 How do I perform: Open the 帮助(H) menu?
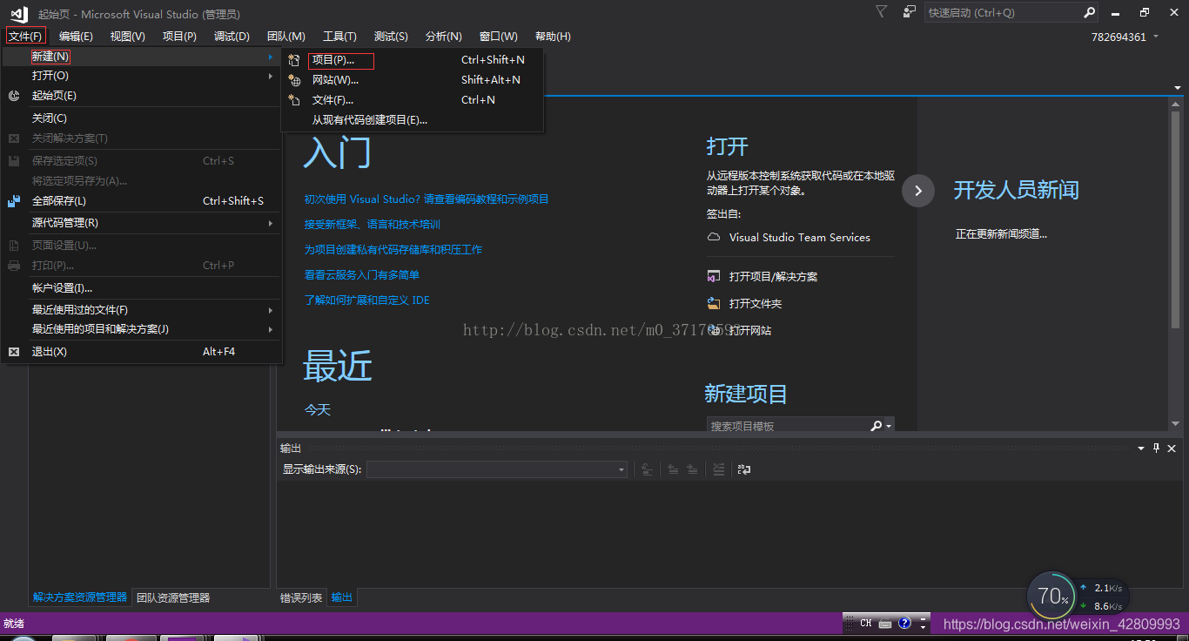[553, 36]
